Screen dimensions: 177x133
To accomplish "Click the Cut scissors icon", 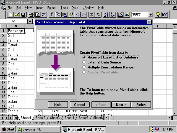I will (x=52, y=15).
